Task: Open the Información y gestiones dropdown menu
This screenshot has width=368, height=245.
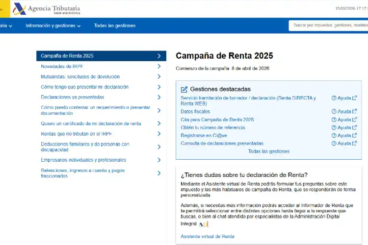Action: click(x=53, y=25)
